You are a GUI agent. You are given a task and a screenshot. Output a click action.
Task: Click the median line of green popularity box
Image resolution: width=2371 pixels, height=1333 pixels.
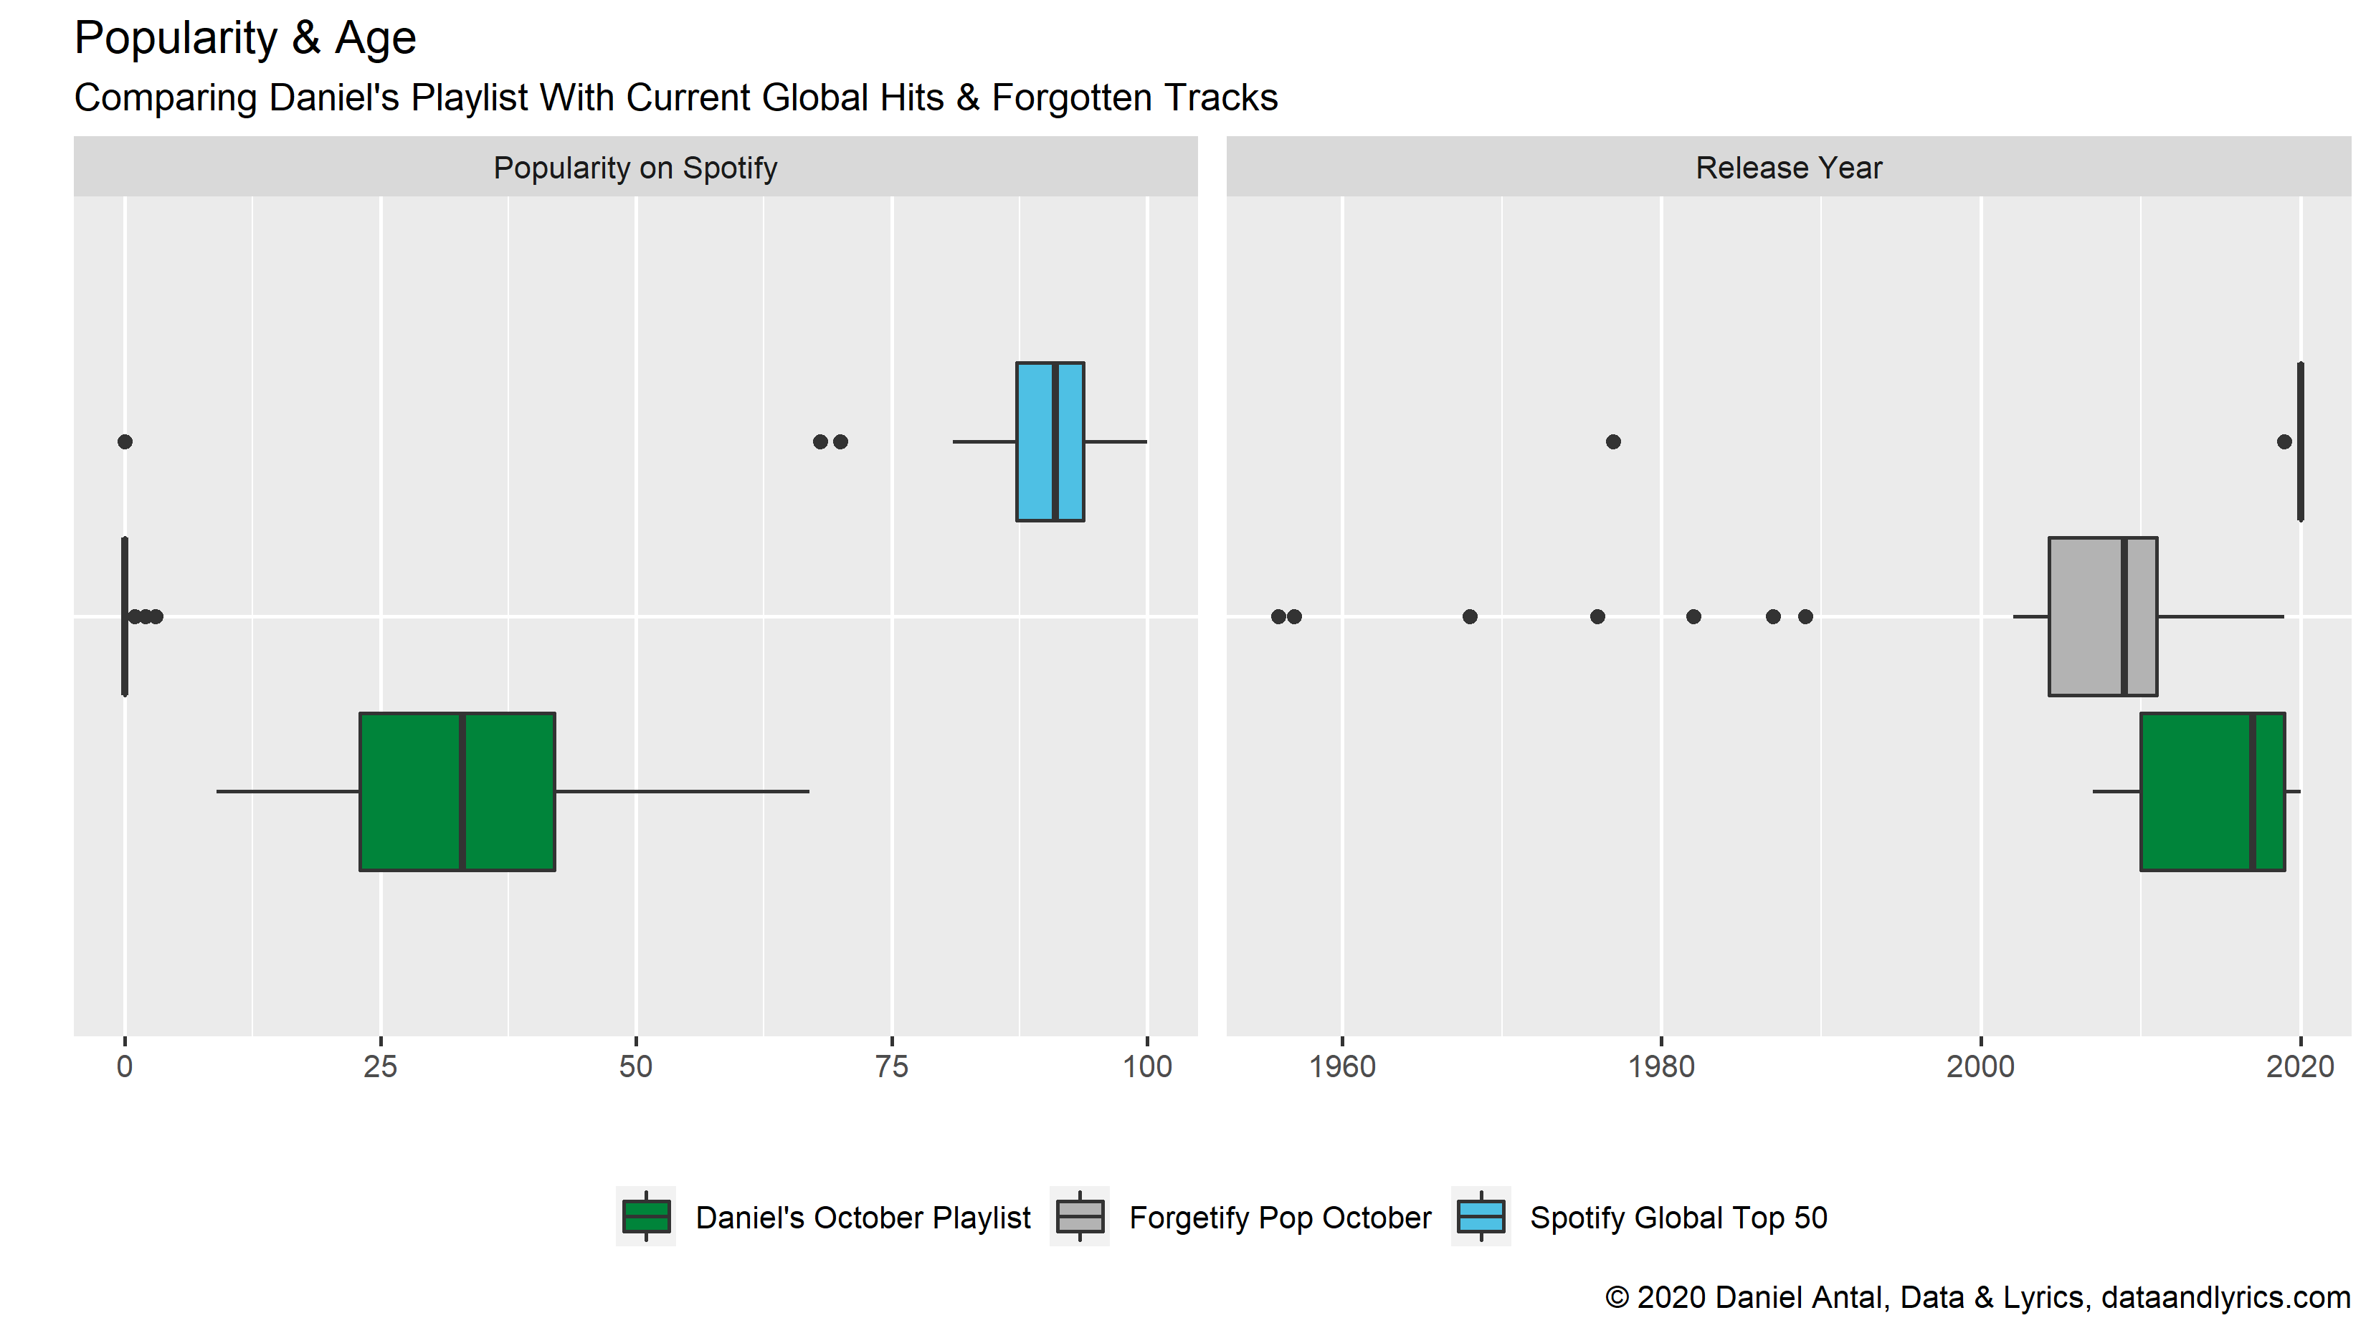462,791
